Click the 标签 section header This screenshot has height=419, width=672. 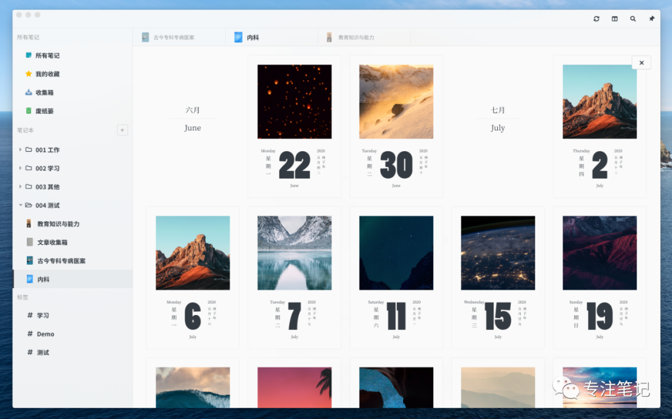coord(23,297)
